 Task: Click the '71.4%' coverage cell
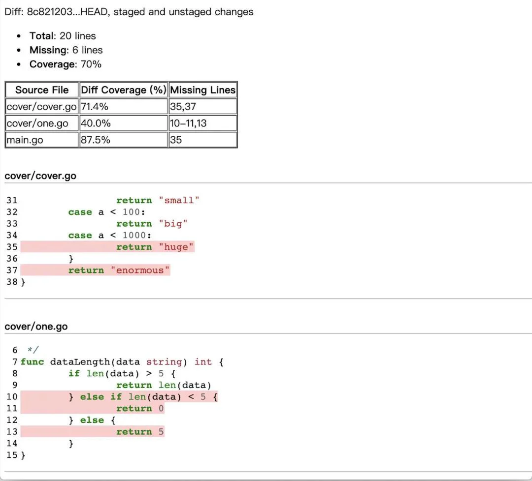pyautogui.click(x=124, y=107)
